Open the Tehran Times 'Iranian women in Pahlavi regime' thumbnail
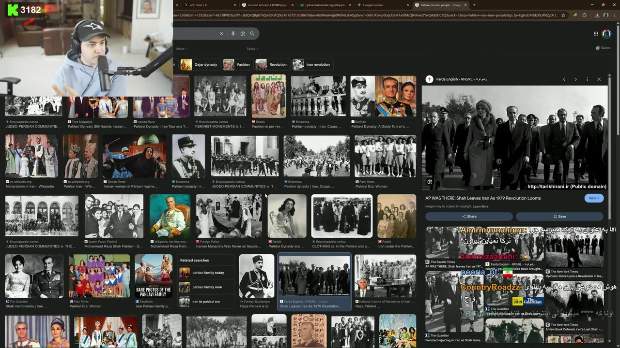 point(134,156)
